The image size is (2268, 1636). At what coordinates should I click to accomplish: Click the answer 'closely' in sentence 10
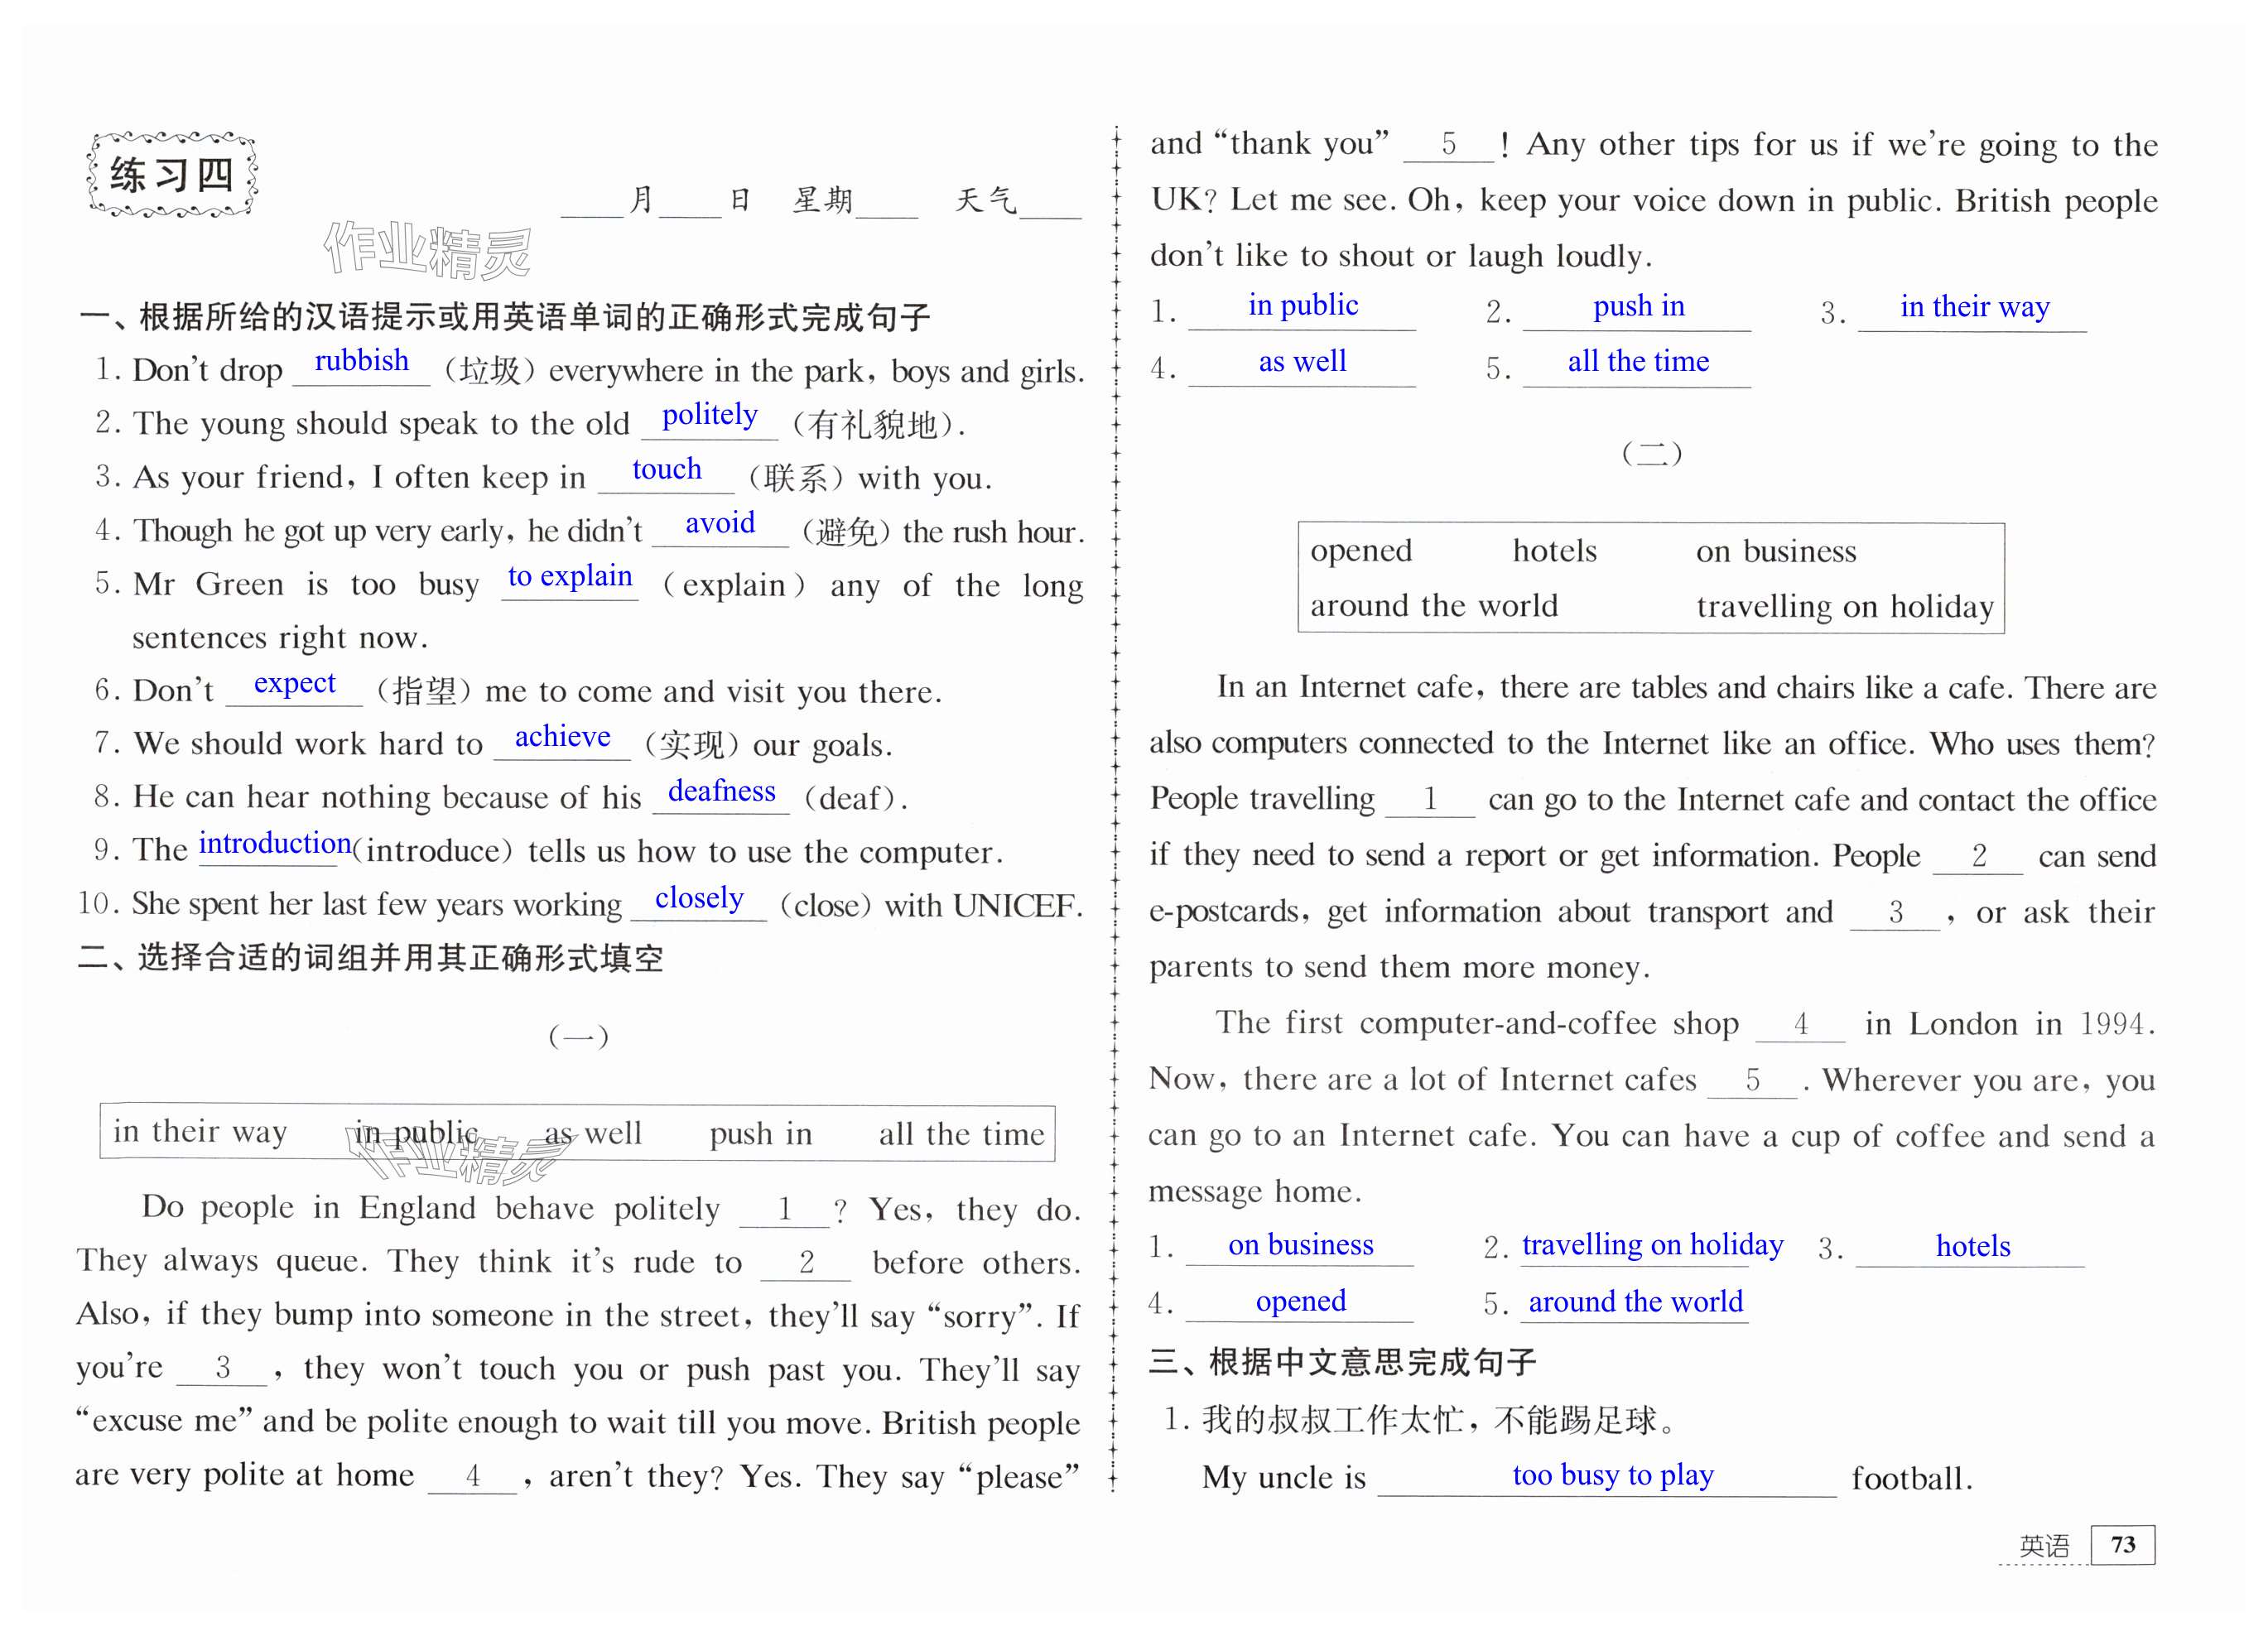(699, 898)
